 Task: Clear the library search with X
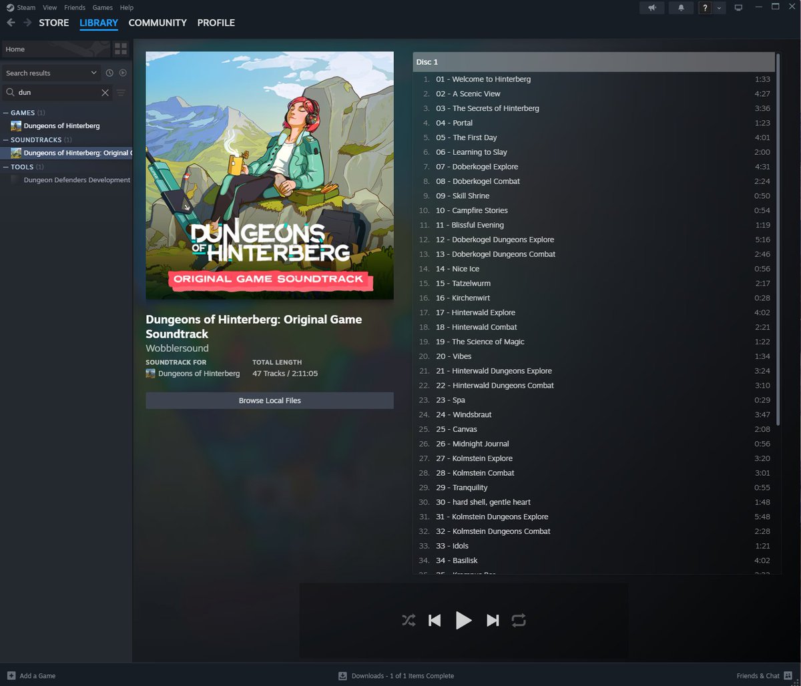coord(105,93)
